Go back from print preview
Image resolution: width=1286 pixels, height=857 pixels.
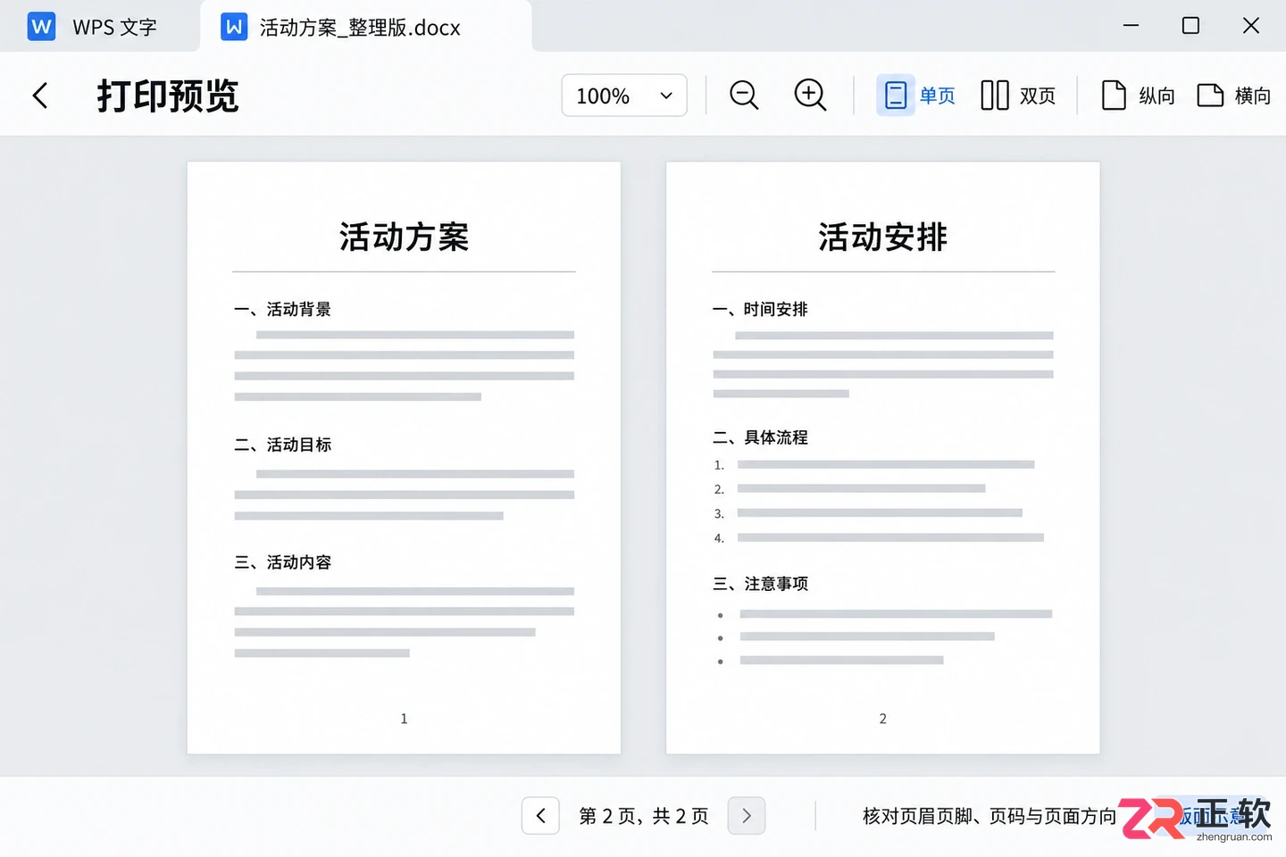pos(40,96)
